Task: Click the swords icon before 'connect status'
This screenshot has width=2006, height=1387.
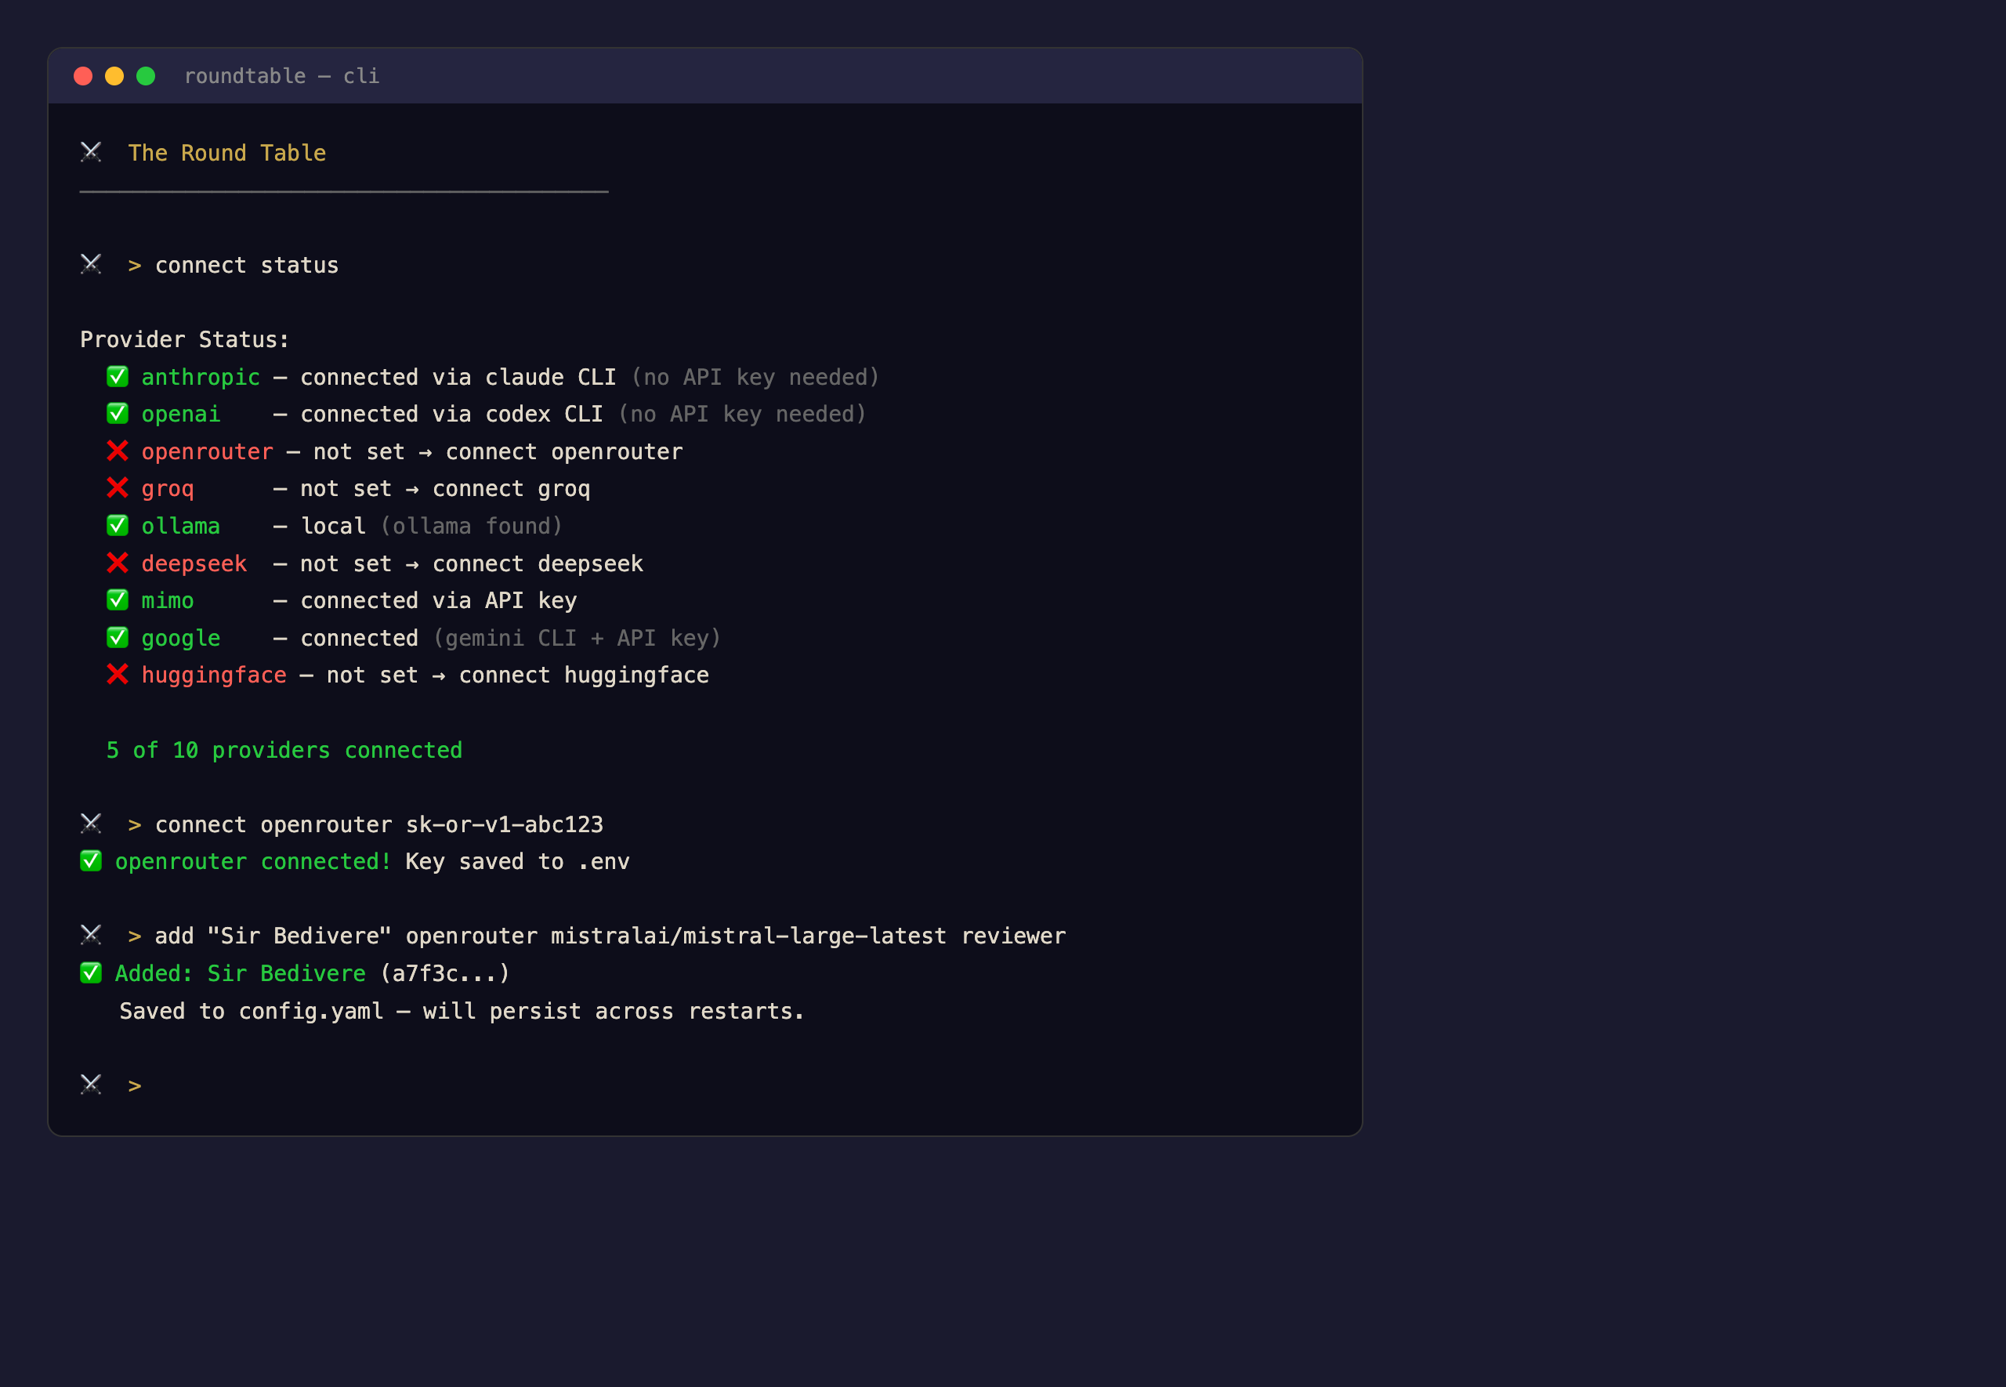Action: pyautogui.click(x=91, y=264)
